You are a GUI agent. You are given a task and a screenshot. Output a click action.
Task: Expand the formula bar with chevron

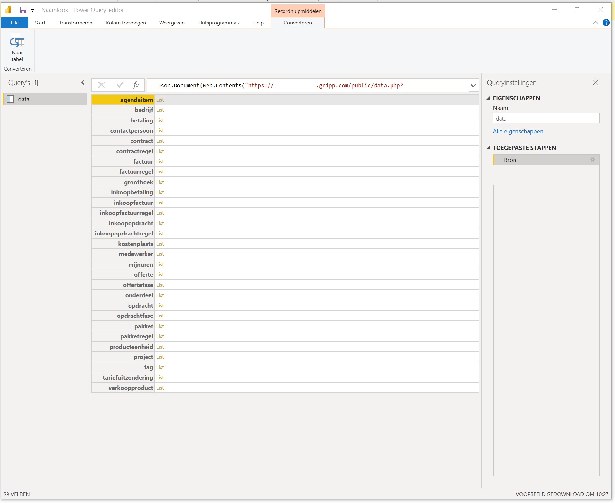click(x=473, y=86)
